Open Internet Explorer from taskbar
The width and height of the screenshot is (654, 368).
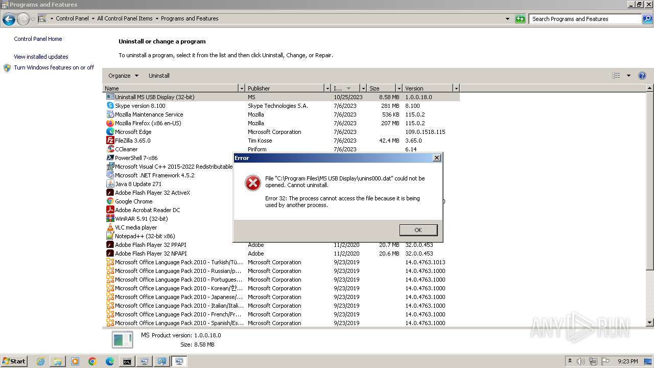[x=41, y=361]
